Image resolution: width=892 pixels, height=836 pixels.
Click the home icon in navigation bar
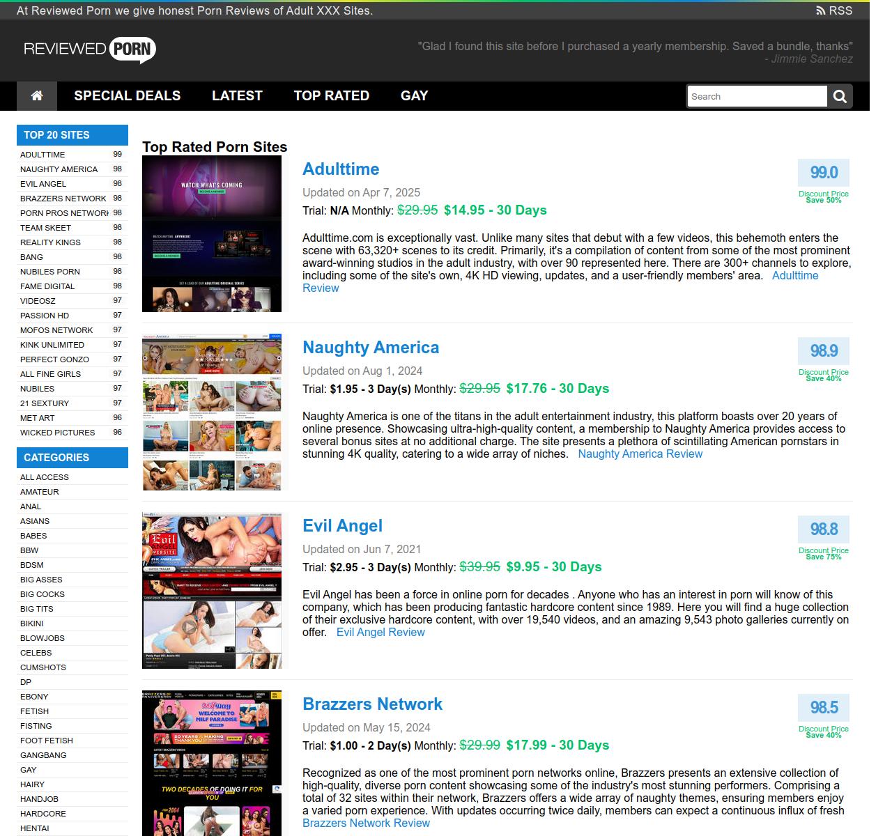[x=37, y=96]
